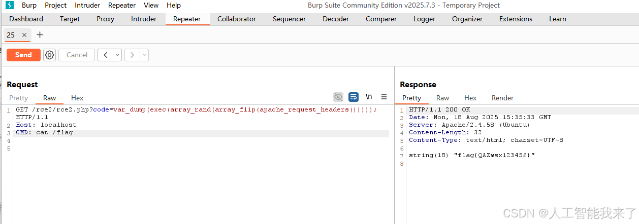
Task: Click the 'HTTP/1.1 200 OK' response line
Action: tap(439, 109)
